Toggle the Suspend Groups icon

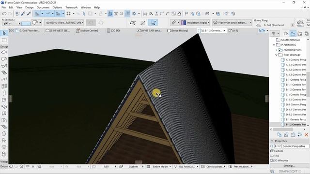click(128, 14)
